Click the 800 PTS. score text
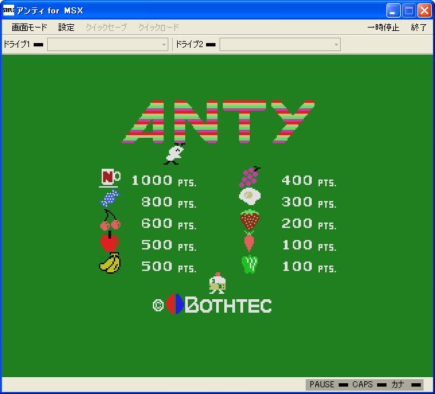 click(x=168, y=202)
